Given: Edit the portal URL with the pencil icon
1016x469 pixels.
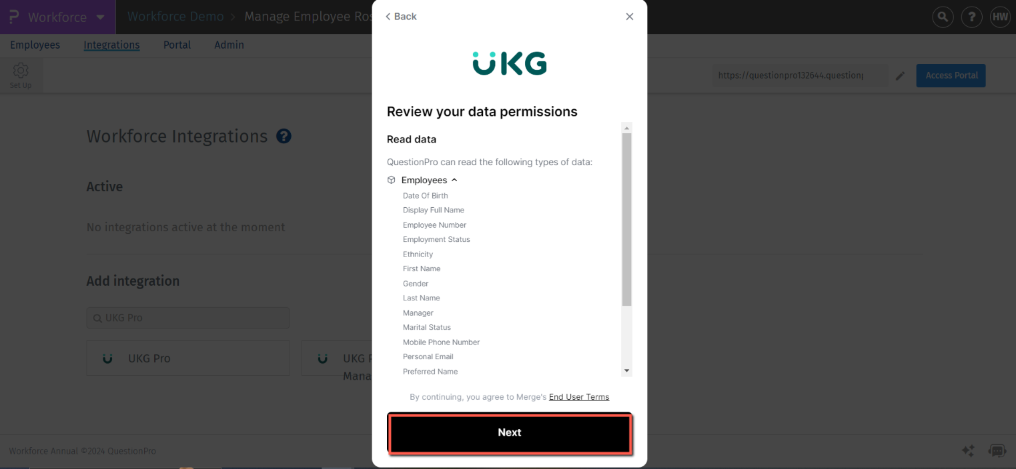Looking at the screenshot, I should 900,75.
